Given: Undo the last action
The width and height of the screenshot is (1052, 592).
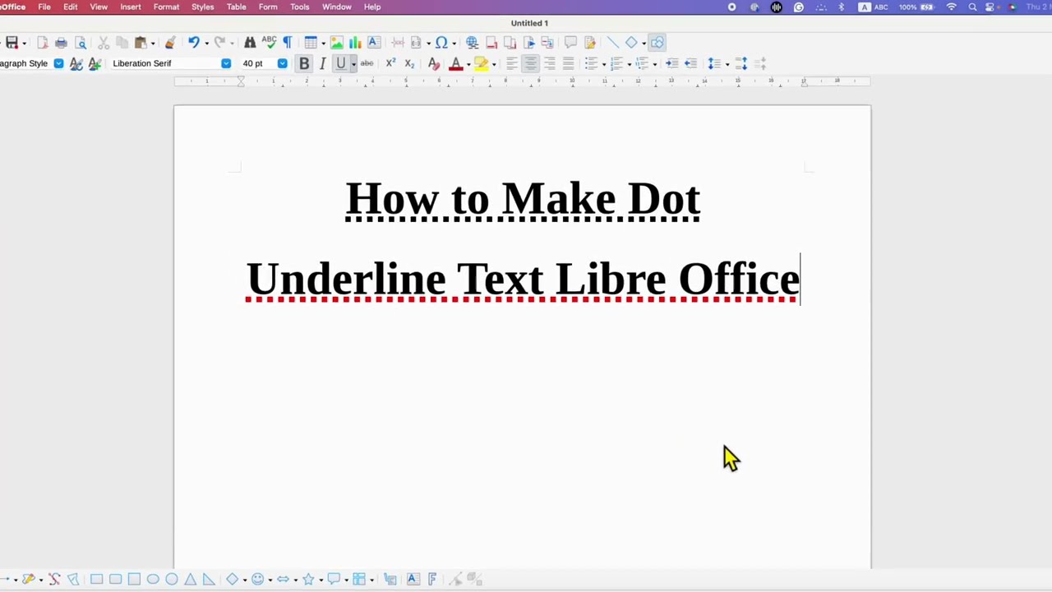Looking at the screenshot, I should click(193, 43).
